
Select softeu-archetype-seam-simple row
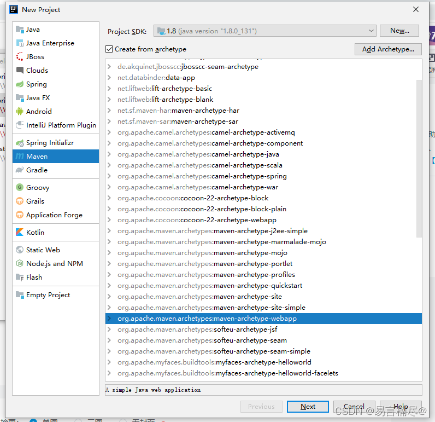263,351
